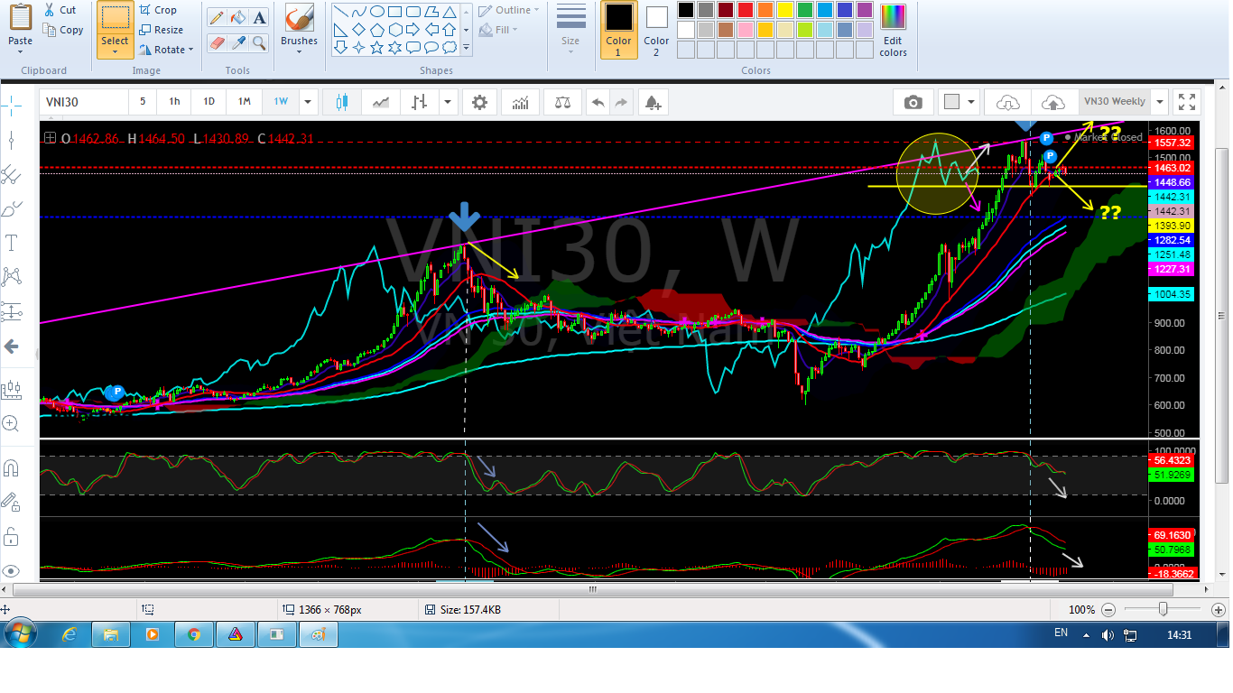Pick the red color swatch

(746, 10)
